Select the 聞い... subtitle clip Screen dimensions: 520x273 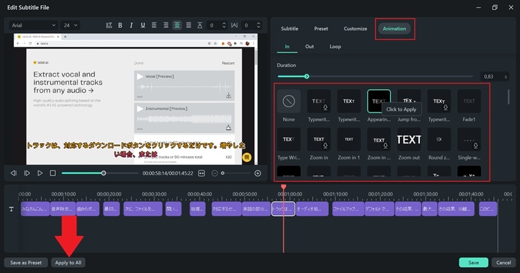click(x=174, y=209)
